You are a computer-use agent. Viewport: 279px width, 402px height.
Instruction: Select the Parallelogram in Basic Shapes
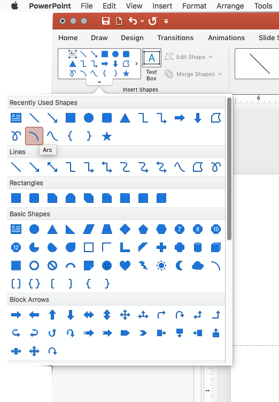pos(89,229)
